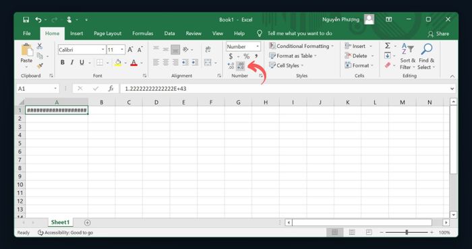Switch to Page Layout view in status bar
The image size is (472, 249).
click(352, 232)
